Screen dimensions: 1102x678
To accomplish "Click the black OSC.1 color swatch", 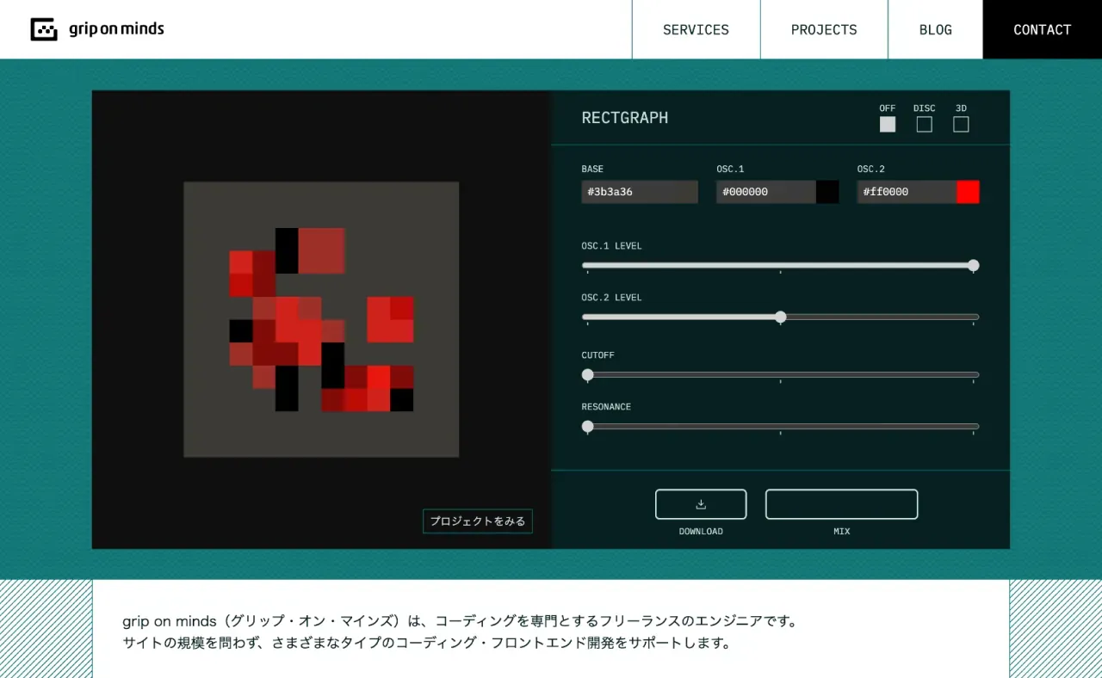I will pyautogui.click(x=826, y=191).
